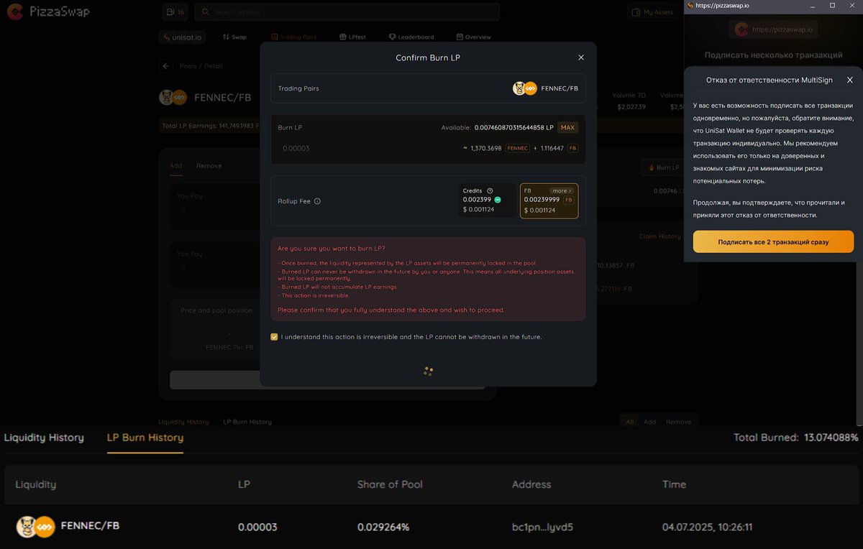This screenshot has width=863, height=549.
Task: Select LP Burn History tab in enlarged panel
Action: [145, 438]
